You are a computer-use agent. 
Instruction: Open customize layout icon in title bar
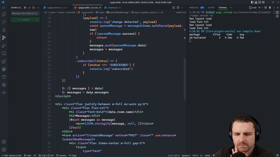click(x=263, y=2)
